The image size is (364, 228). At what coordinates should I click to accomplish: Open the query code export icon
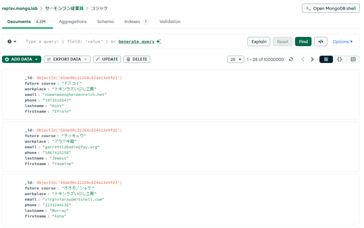[320, 42]
